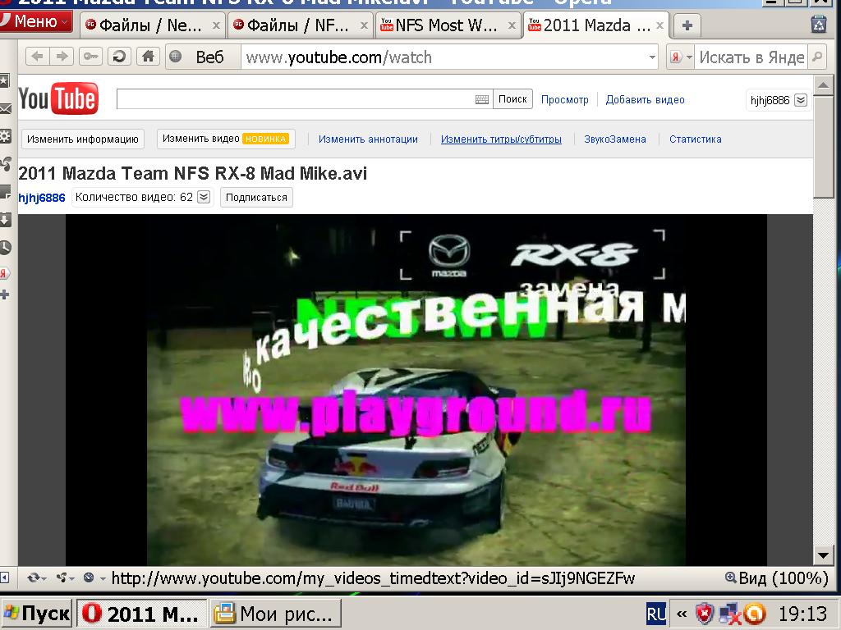Open Mail panel envelope icon
This screenshot has width=841, height=630.
pos(5,109)
